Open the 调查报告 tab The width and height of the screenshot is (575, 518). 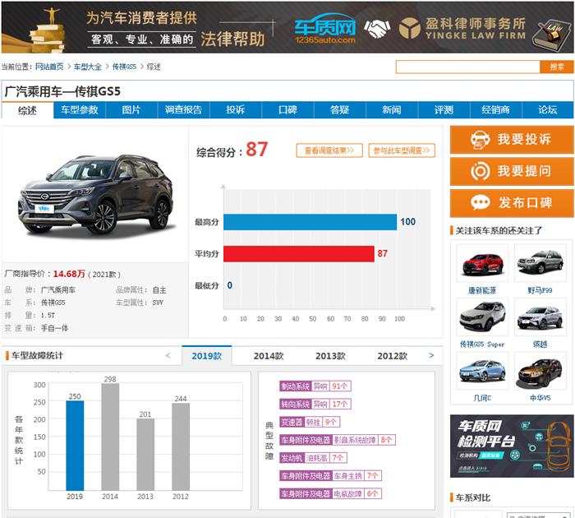pyautogui.click(x=184, y=110)
